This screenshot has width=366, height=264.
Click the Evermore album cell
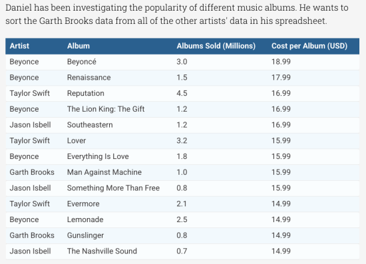pos(83,203)
